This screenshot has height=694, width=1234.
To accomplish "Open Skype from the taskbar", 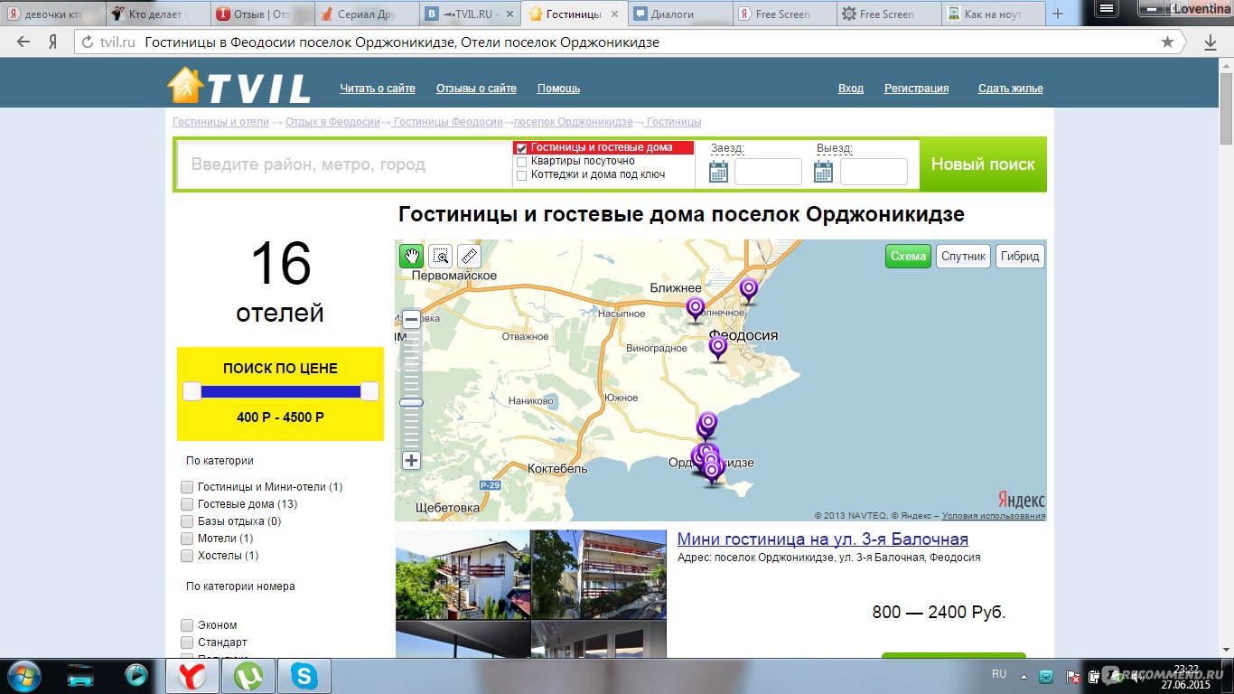I will [304, 675].
